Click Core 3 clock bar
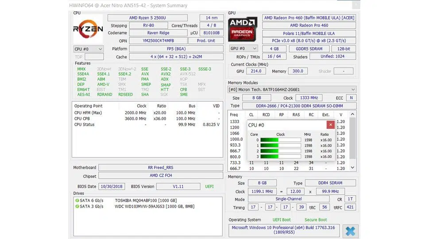This screenshot has height=239, width=425. [x=280, y=157]
